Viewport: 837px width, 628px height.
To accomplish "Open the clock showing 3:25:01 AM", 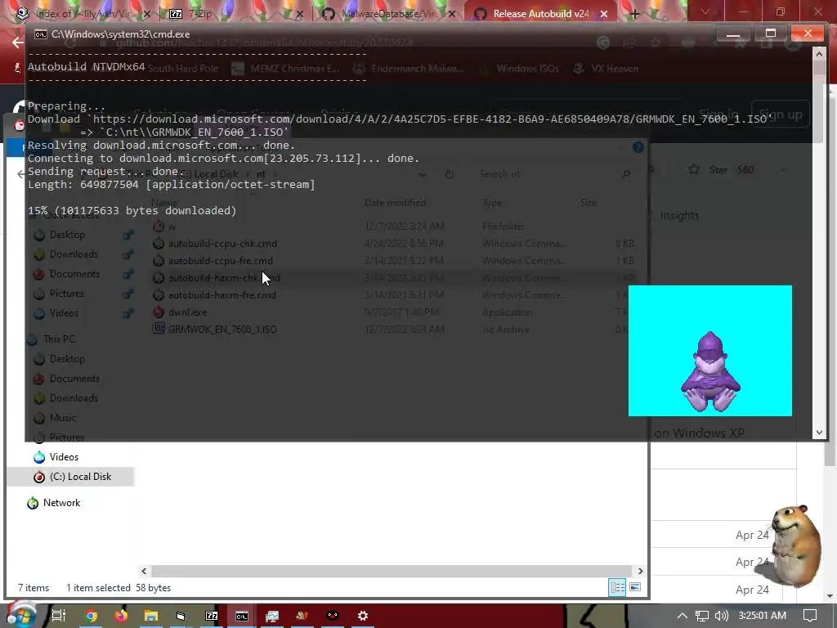I will tap(763, 616).
